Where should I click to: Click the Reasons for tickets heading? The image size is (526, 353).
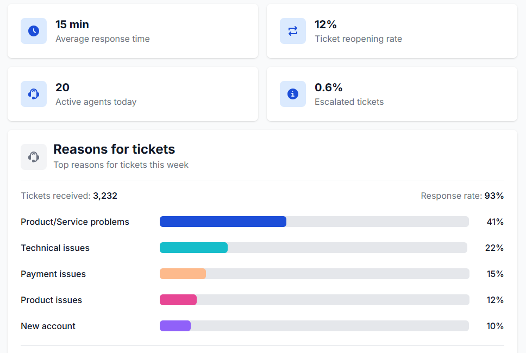tap(114, 149)
